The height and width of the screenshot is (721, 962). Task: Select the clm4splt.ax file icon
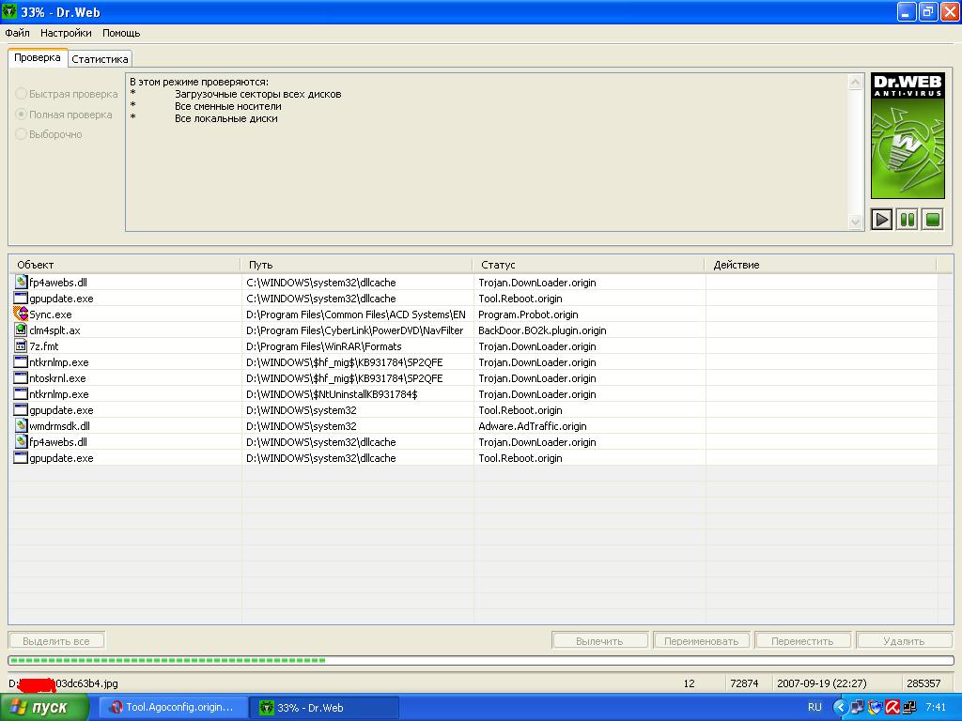coord(21,330)
